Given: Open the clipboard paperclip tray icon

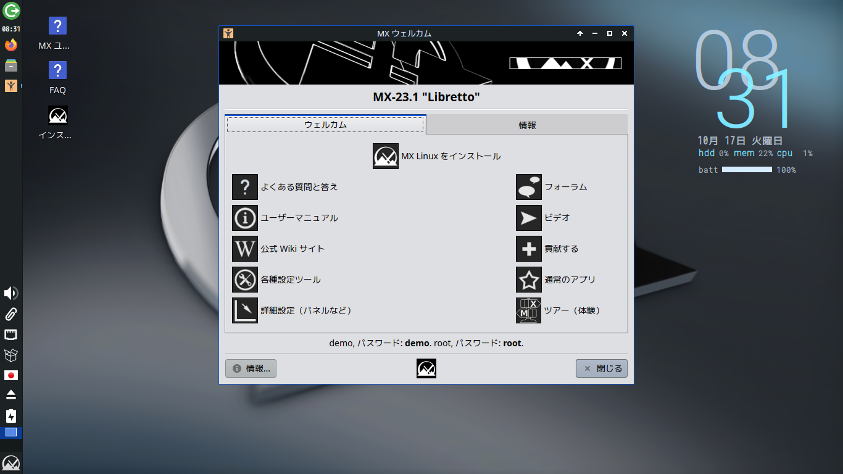Looking at the screenshot, I should coord(11,314).
